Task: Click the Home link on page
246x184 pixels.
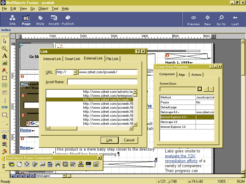Action: (x=26, y=130)
